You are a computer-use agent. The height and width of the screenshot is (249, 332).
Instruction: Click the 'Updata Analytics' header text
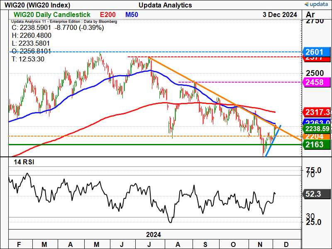[x=165, y=5]
